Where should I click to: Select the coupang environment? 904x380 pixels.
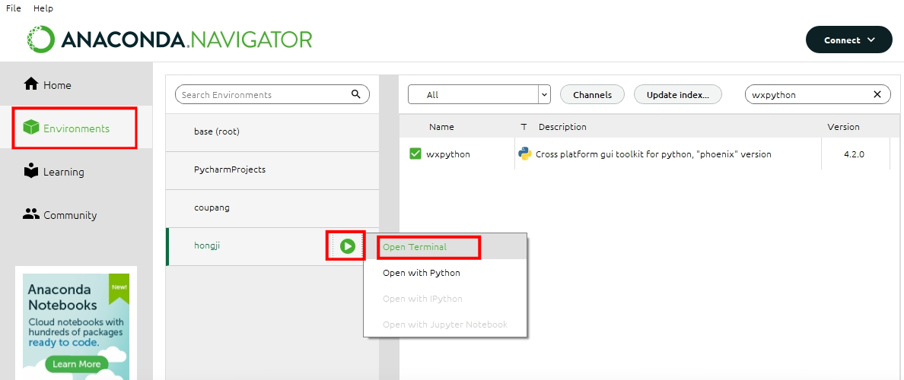(x=272, y=208)
